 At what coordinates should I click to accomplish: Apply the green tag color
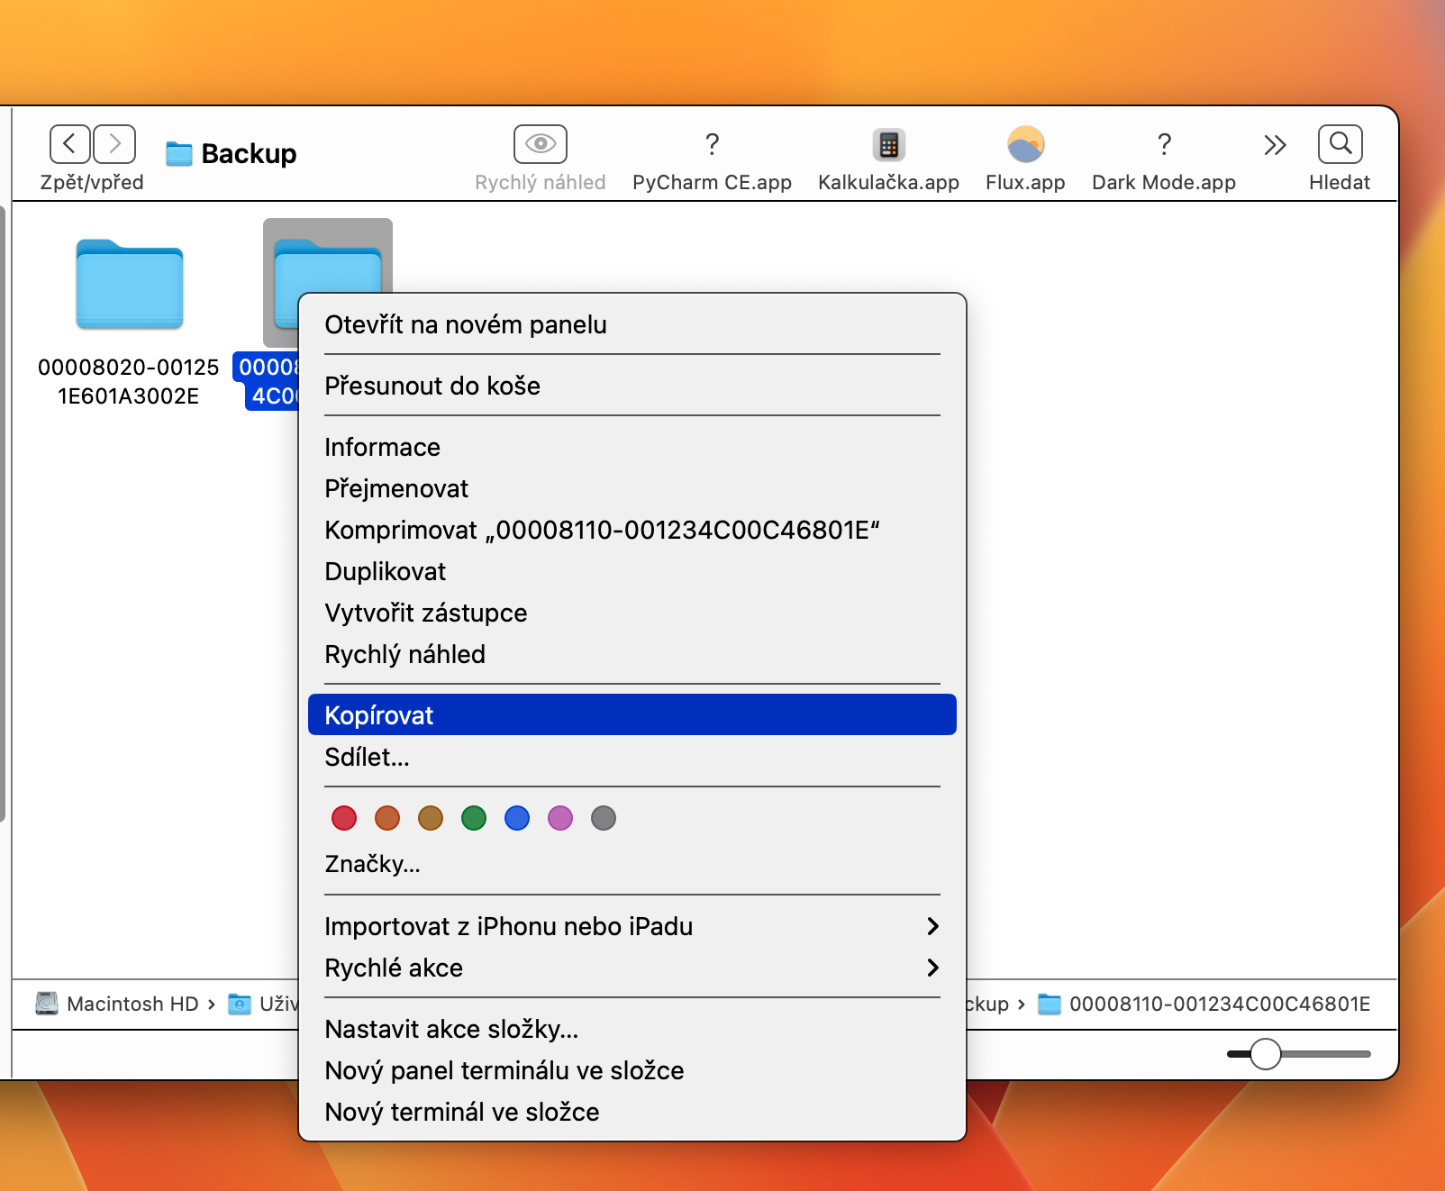pos(474,818)
